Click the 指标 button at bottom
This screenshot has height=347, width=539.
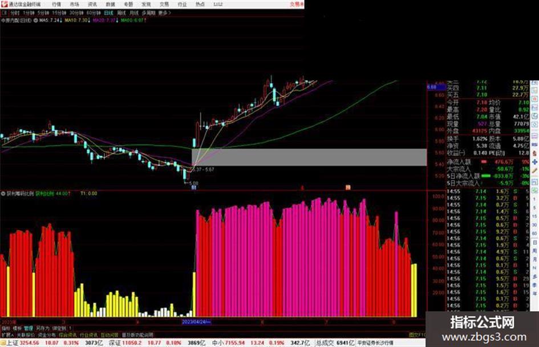[6, 328]
